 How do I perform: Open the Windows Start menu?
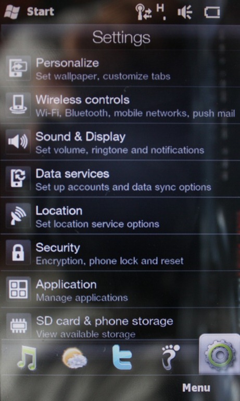[29, 12]
